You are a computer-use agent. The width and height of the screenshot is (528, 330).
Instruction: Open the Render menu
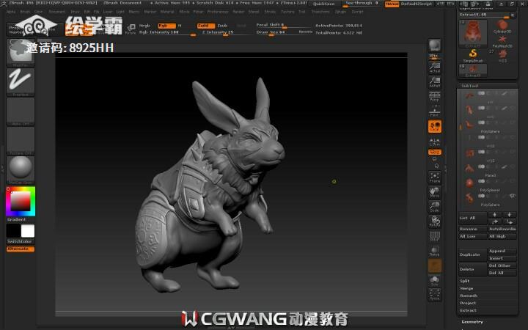(238, 12)
